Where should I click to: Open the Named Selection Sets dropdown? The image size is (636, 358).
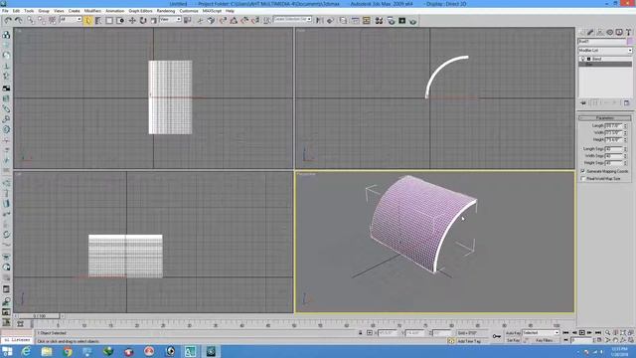pyautogui.click(x=292, y=20)
